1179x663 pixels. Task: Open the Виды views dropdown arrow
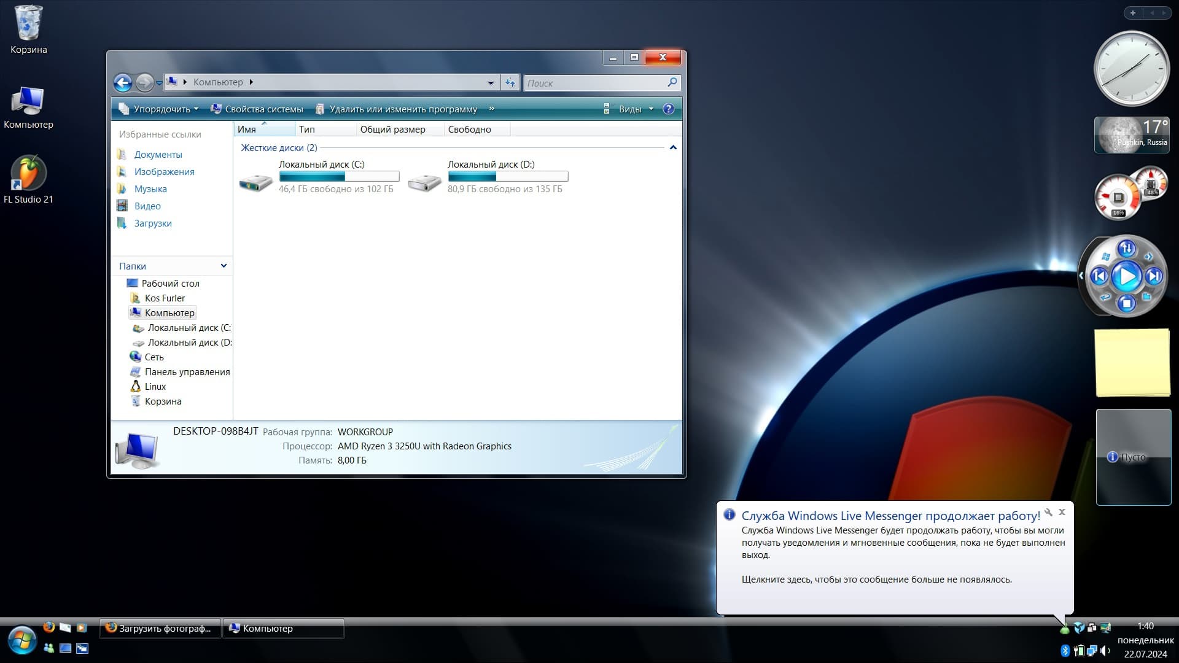pyautogui.click(x=651, y=109)
